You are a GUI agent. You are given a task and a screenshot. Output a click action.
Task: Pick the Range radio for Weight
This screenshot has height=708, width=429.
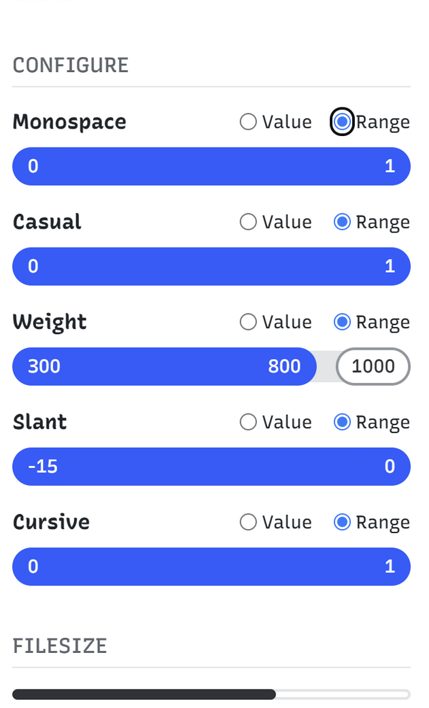[343, 322]
